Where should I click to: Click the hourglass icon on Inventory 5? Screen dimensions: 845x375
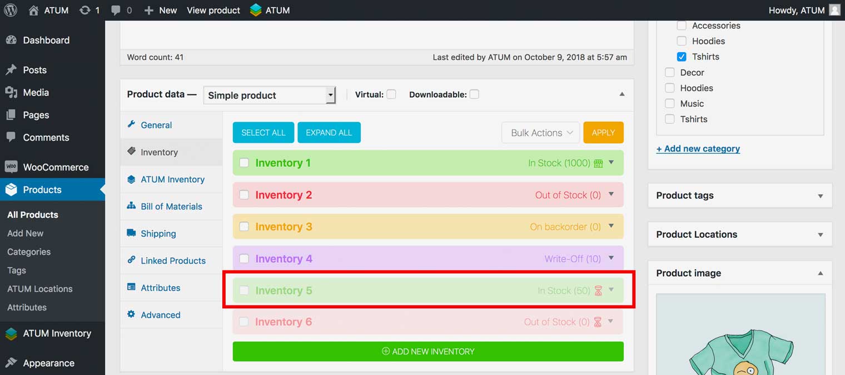click(x=598, y=291)
